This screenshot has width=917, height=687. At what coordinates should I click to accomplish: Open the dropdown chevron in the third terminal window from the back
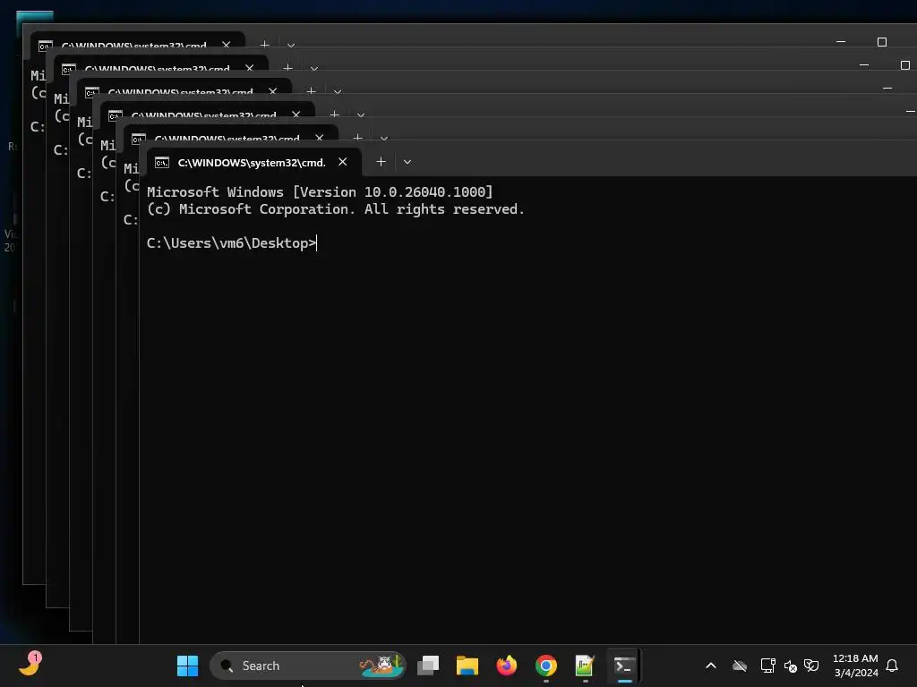(338, 92)
